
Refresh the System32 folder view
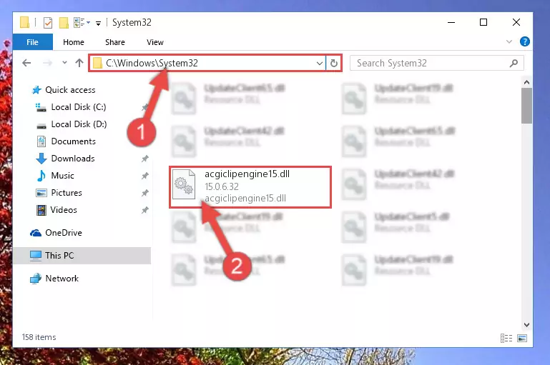point(333,64)
